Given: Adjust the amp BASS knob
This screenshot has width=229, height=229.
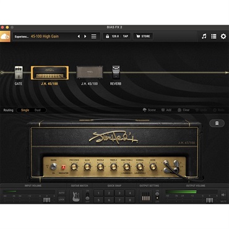Looking at the screenshot, I should [x=87, y=166].
